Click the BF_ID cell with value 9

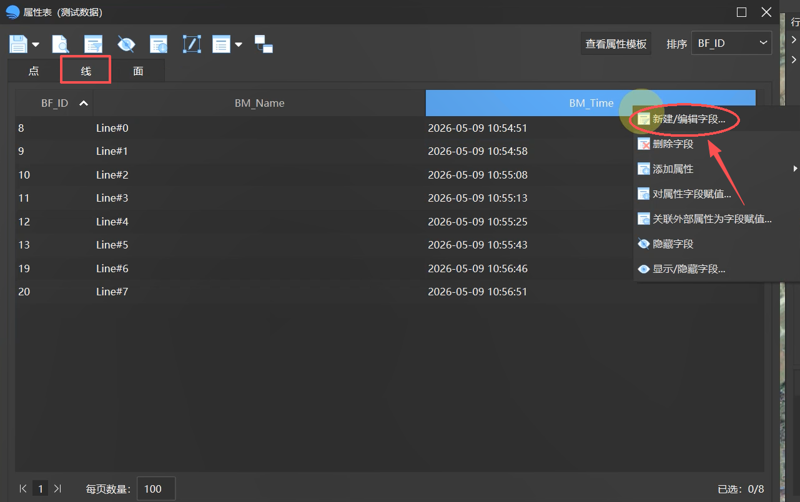(54, 151)
